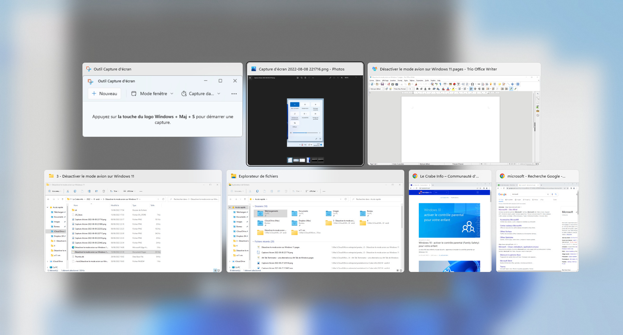Open the Afficher dropdown in Explorateur de fichiers
The width and height of the screenshot is (623, 335).
point(312,191)
